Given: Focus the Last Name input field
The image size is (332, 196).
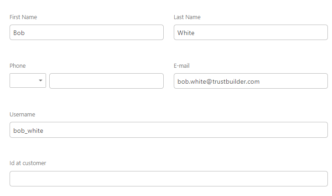Looking at the screenshot, I should point(250,32).
